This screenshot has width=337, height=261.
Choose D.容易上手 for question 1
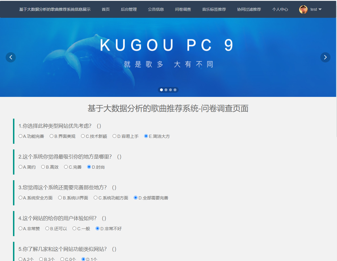click(114, 136)
